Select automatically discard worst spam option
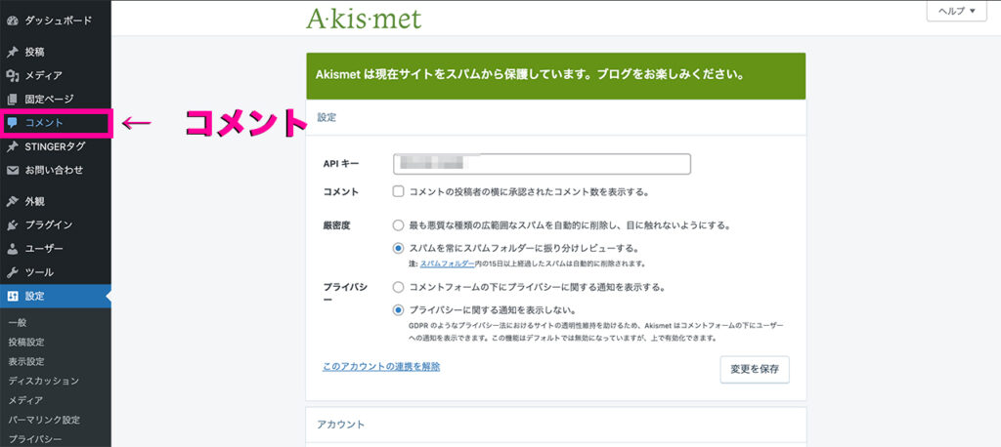The height and width of the screenshot is (447, 1001). (x=399, y=225)
